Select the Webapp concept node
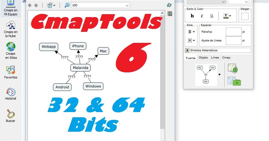The height and width of the screenshot is (141, 269). click(49, 47)
